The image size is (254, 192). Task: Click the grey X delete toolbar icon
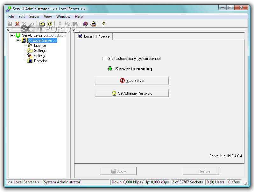tap(24, 24)
